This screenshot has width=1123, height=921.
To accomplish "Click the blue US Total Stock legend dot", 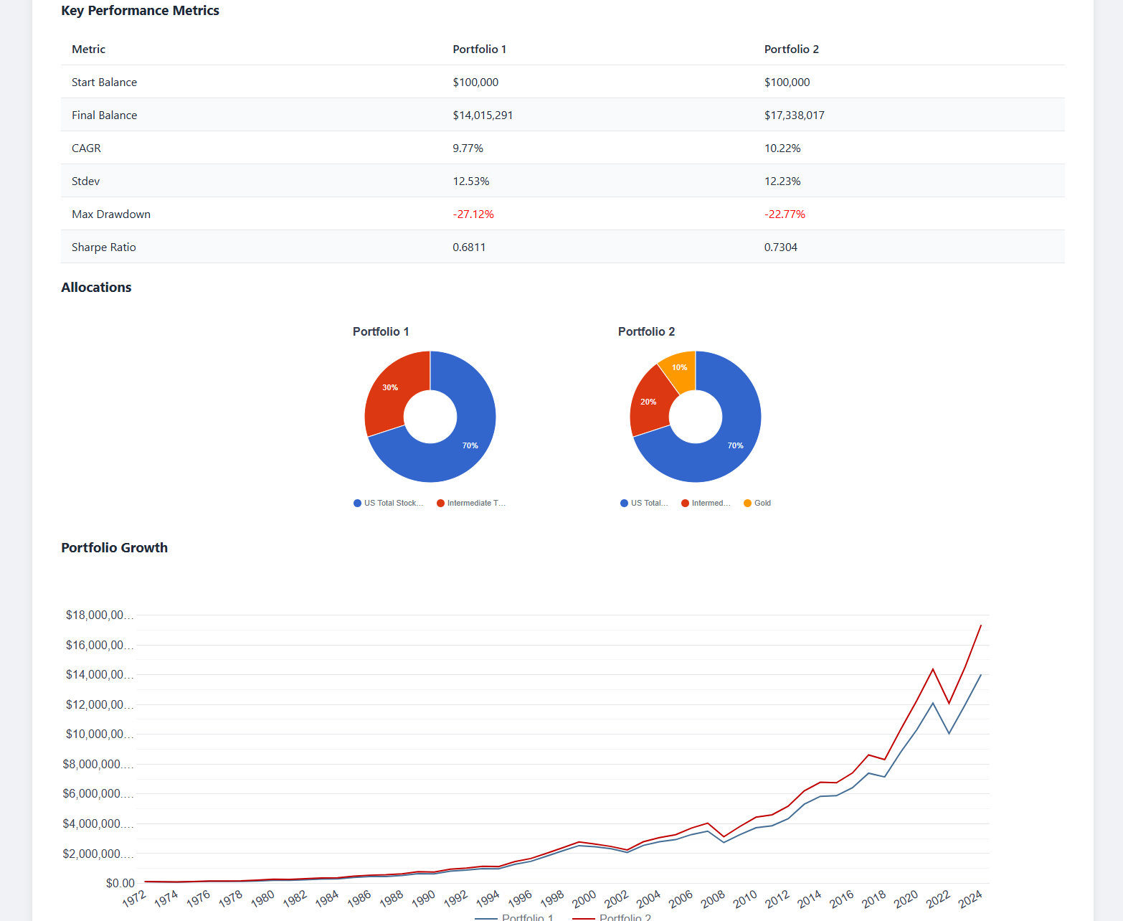I will (x=357, y=503).
